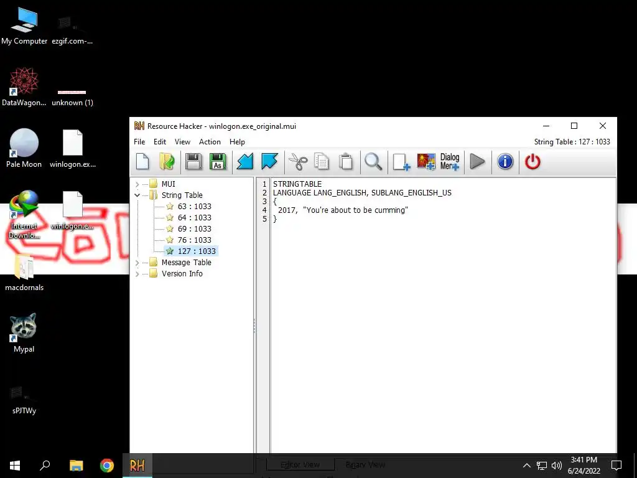Screen dimensions: 637x478
Task: Select the MUI folder label
Action: tap(168, 184)
